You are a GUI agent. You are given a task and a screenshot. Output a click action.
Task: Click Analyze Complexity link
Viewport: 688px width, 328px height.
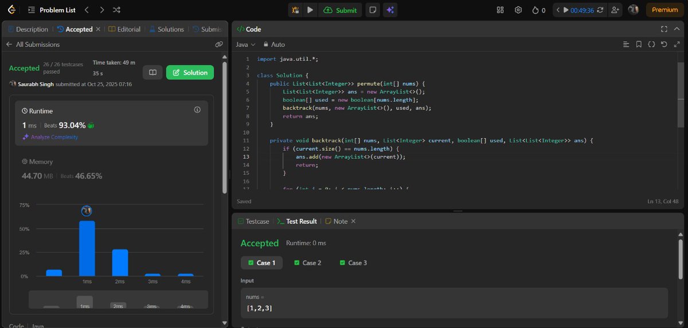pyautogui.click(x=50, y=137)
